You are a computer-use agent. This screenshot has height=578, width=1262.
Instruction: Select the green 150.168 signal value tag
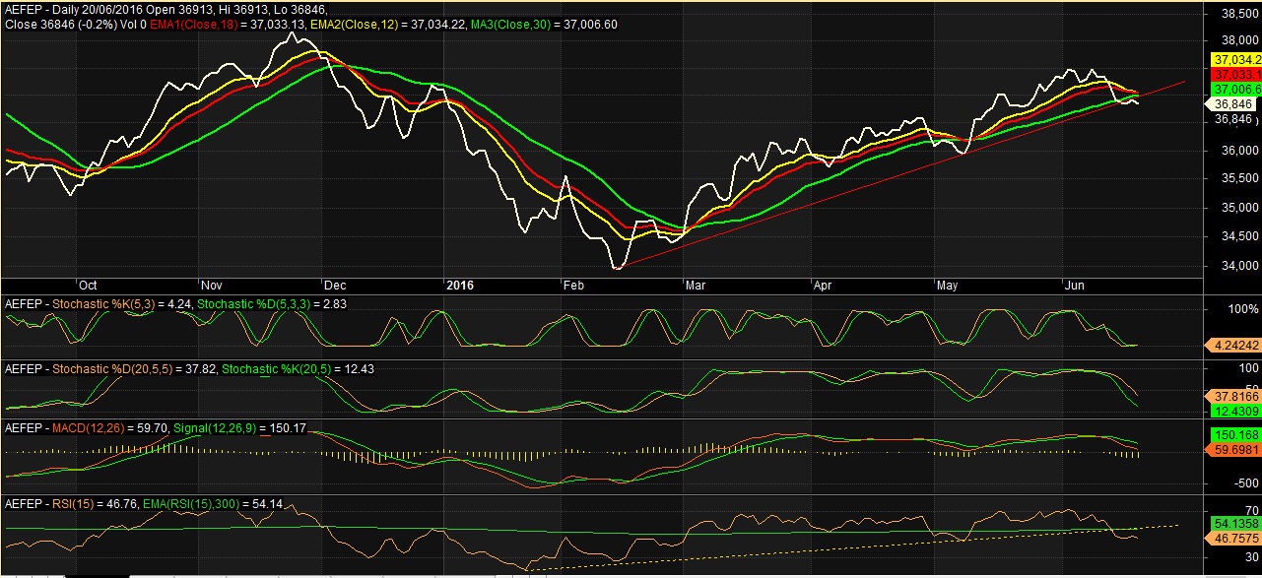(1232, 434)
